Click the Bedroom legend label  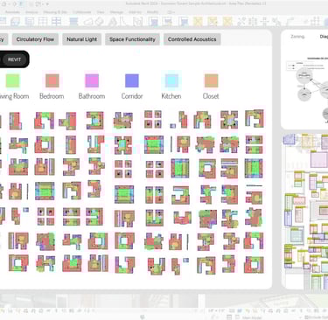pos(52,96)
